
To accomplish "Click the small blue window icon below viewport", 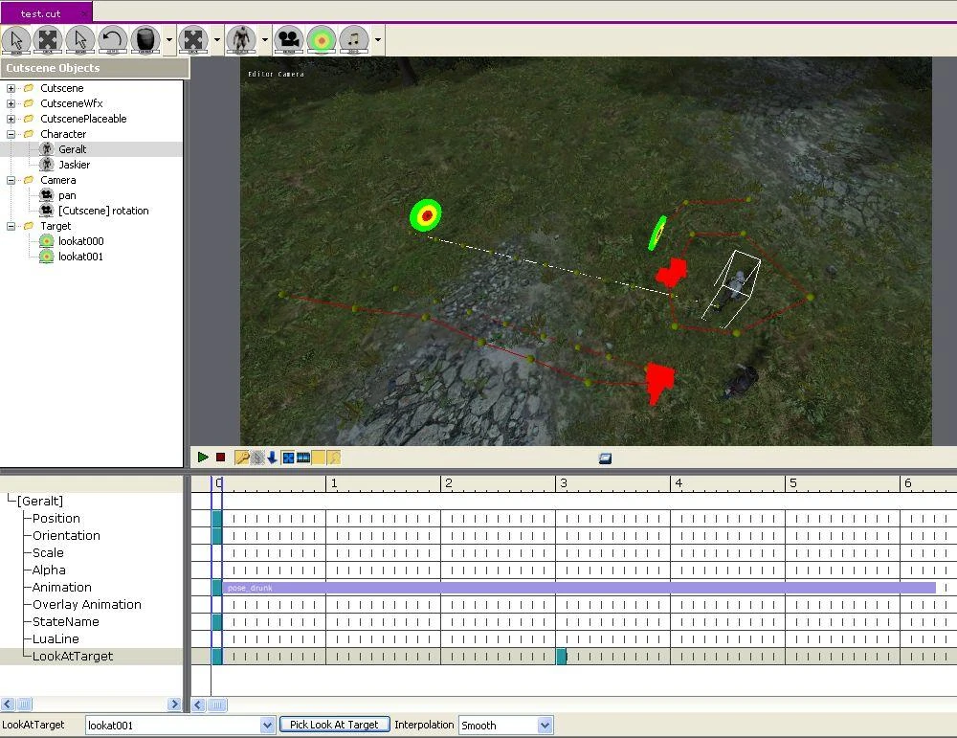I will pyautogui.click(x=605, y=458).
